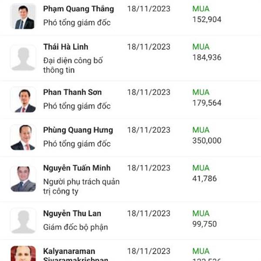Click Phạm Quang Thắng's profile photo
Image resolution: width=261 pixels, height=261 pixels.
click(x=23, y=17)
